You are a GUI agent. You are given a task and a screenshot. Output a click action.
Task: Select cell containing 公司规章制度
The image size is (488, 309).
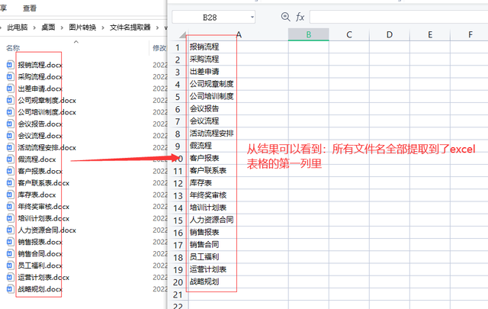point(211,84)
